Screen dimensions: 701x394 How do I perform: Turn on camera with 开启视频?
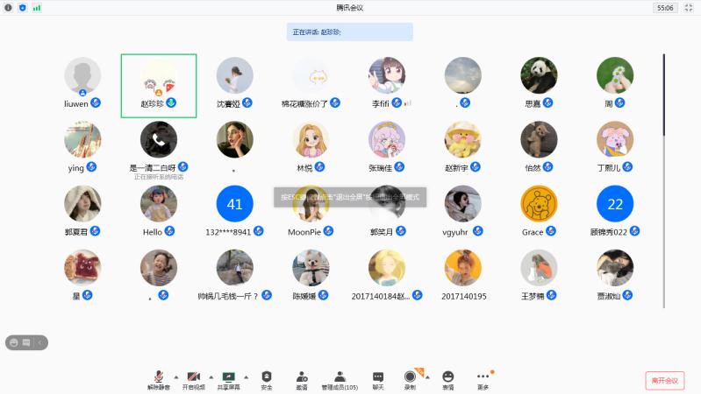pyautogui.click(x=193, y=378)
